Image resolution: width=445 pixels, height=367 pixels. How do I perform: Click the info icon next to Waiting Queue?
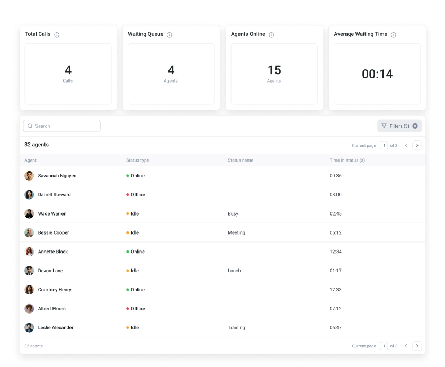tap(168, 34)
